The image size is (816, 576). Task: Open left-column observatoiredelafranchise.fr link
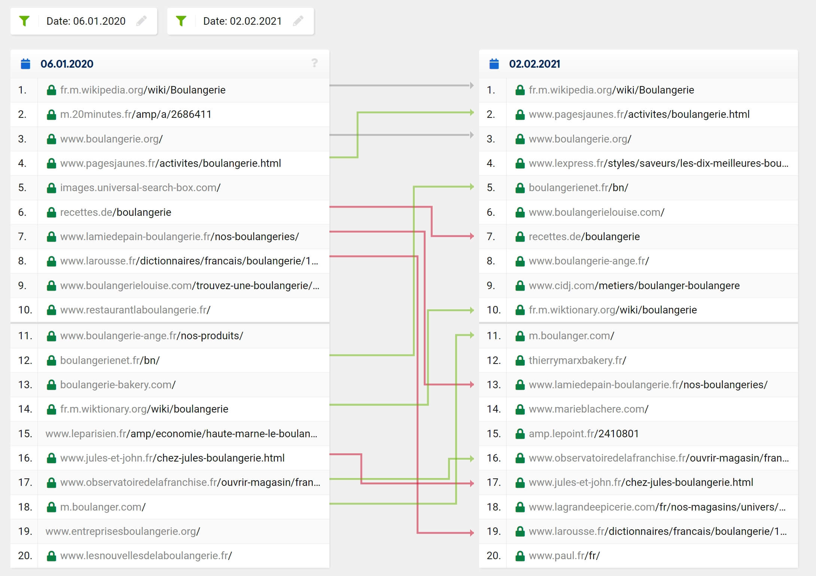pos(190,482)
